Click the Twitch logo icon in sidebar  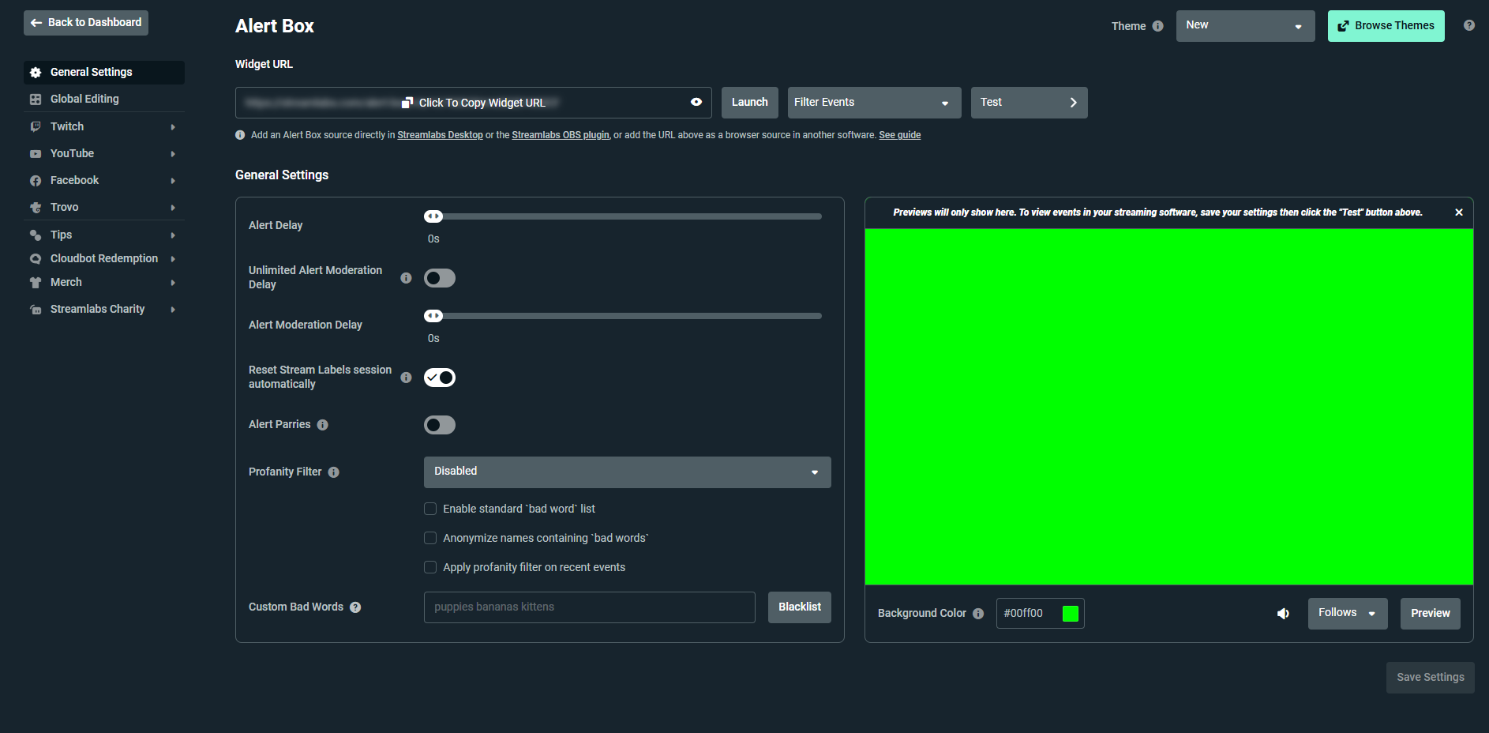36,126
